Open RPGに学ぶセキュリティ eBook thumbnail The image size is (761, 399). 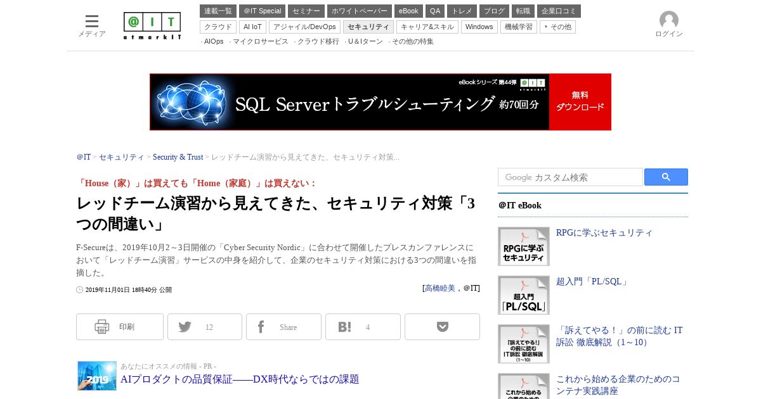coord(524,246)
